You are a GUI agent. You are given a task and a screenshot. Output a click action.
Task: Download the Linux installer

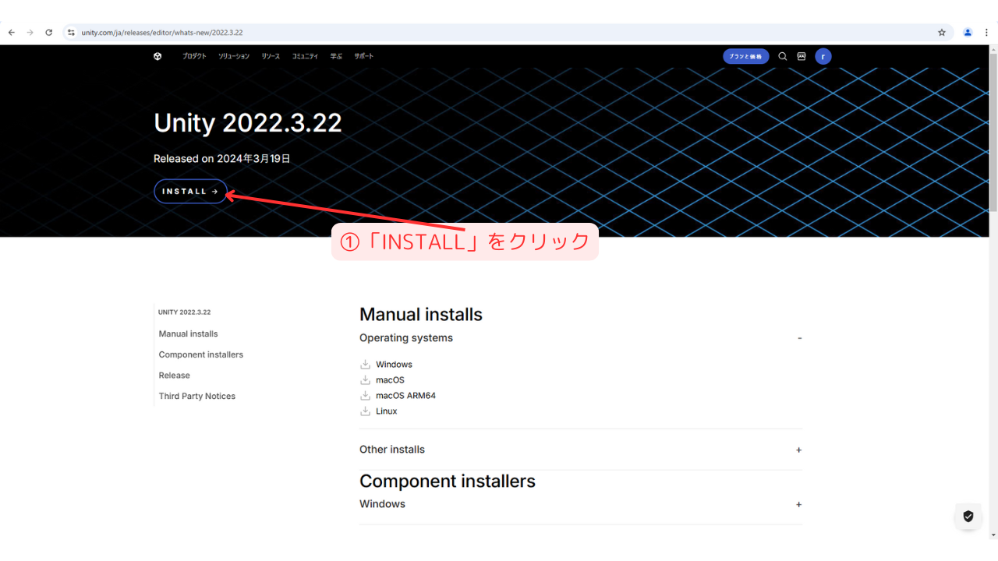(364, 411)
